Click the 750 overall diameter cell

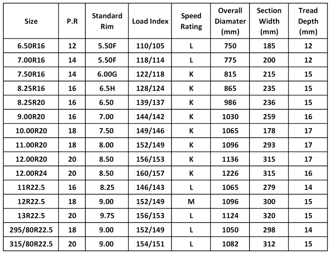(230, 46)
